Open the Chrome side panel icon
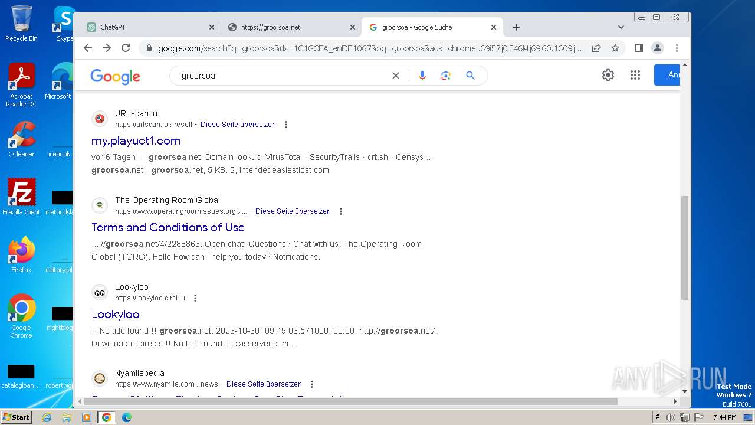Image resolution: width=755 pixels, height=425 pixels. click(x=639, y=48)
